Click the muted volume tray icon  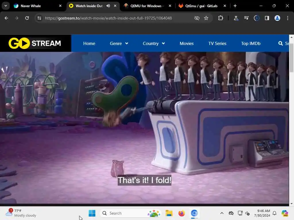[x=247, y=213]
